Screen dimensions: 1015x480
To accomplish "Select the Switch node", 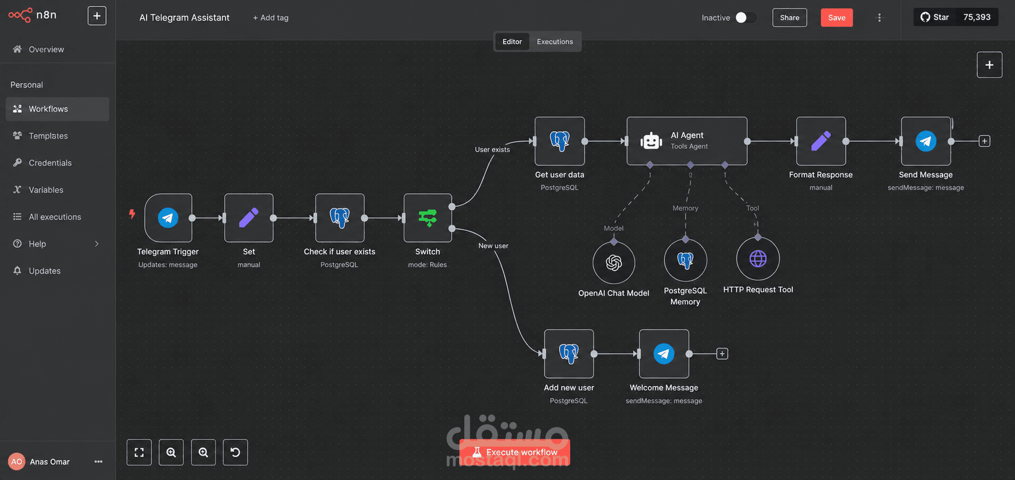I will pyautogui.click(x=428, y=217).
